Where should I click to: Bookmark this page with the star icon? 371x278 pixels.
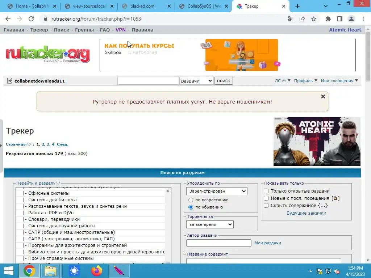[314, 19]
